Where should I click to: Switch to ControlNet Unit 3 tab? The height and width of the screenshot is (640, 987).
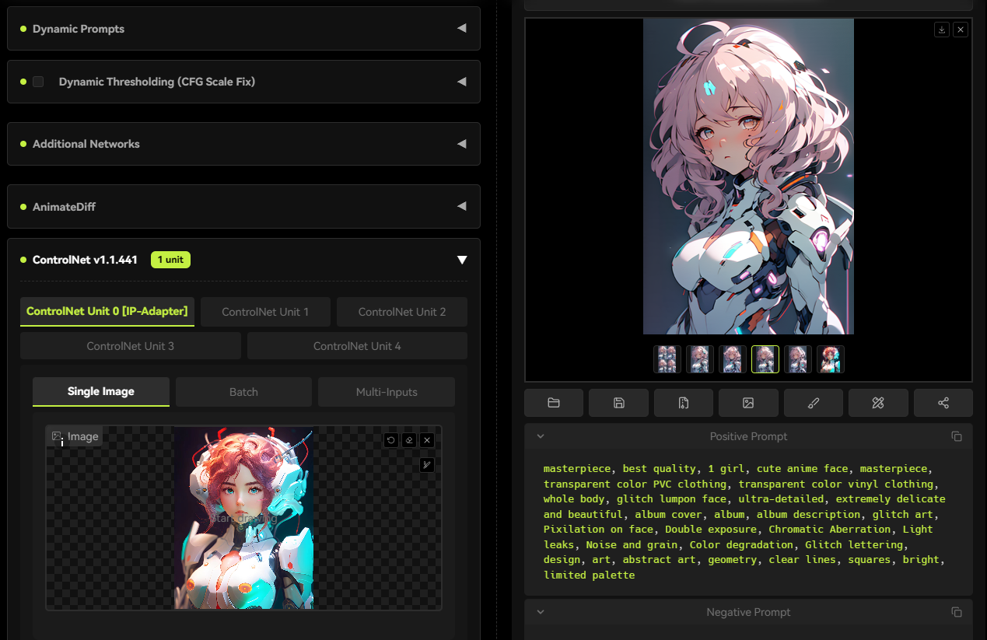coord(131,346)
